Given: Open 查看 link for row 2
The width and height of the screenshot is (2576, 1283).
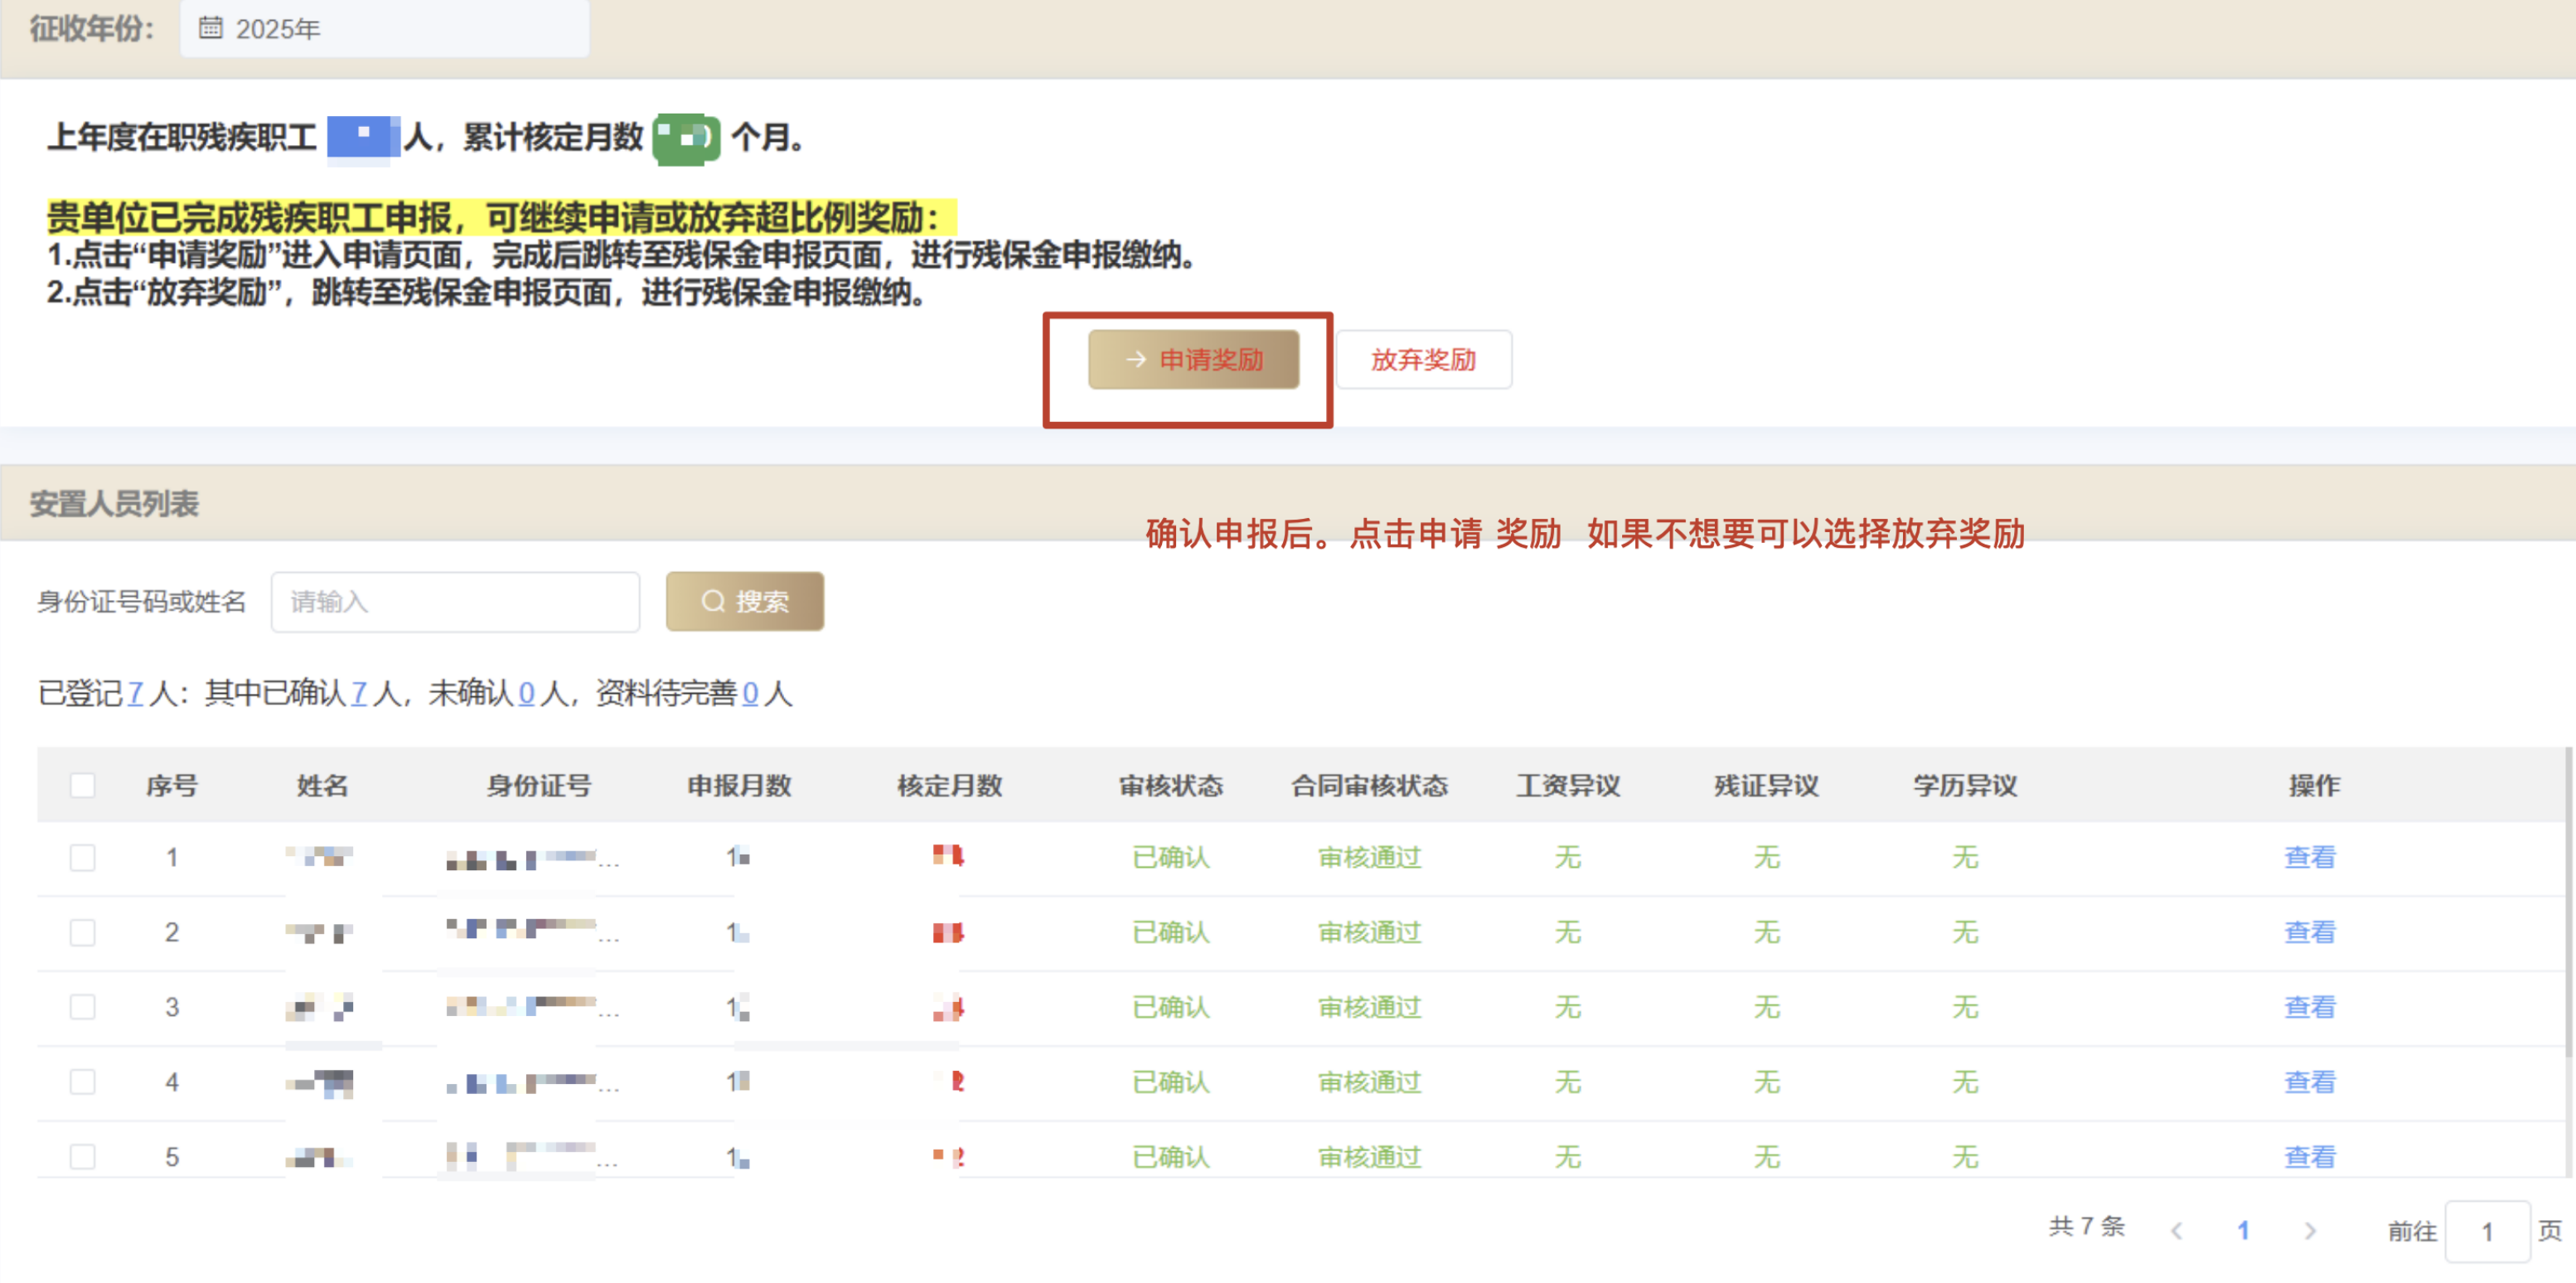Looking at the screenshot, I should pos(2309,932).
